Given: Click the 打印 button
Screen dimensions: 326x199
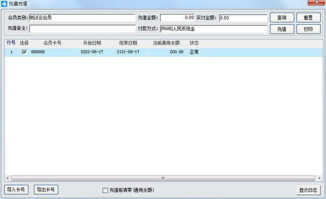Looking at the screenshot, I should (x=308, y=29).
